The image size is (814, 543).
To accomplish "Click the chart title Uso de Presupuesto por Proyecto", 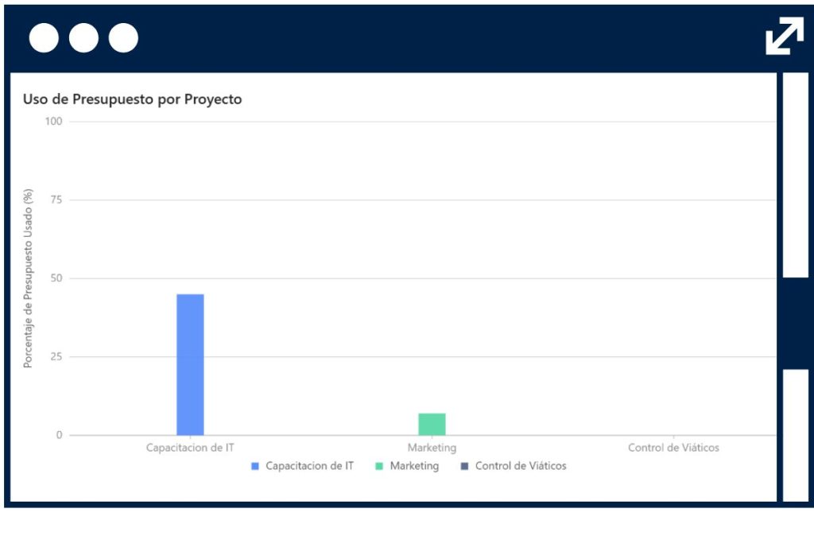I will (132, 99).
